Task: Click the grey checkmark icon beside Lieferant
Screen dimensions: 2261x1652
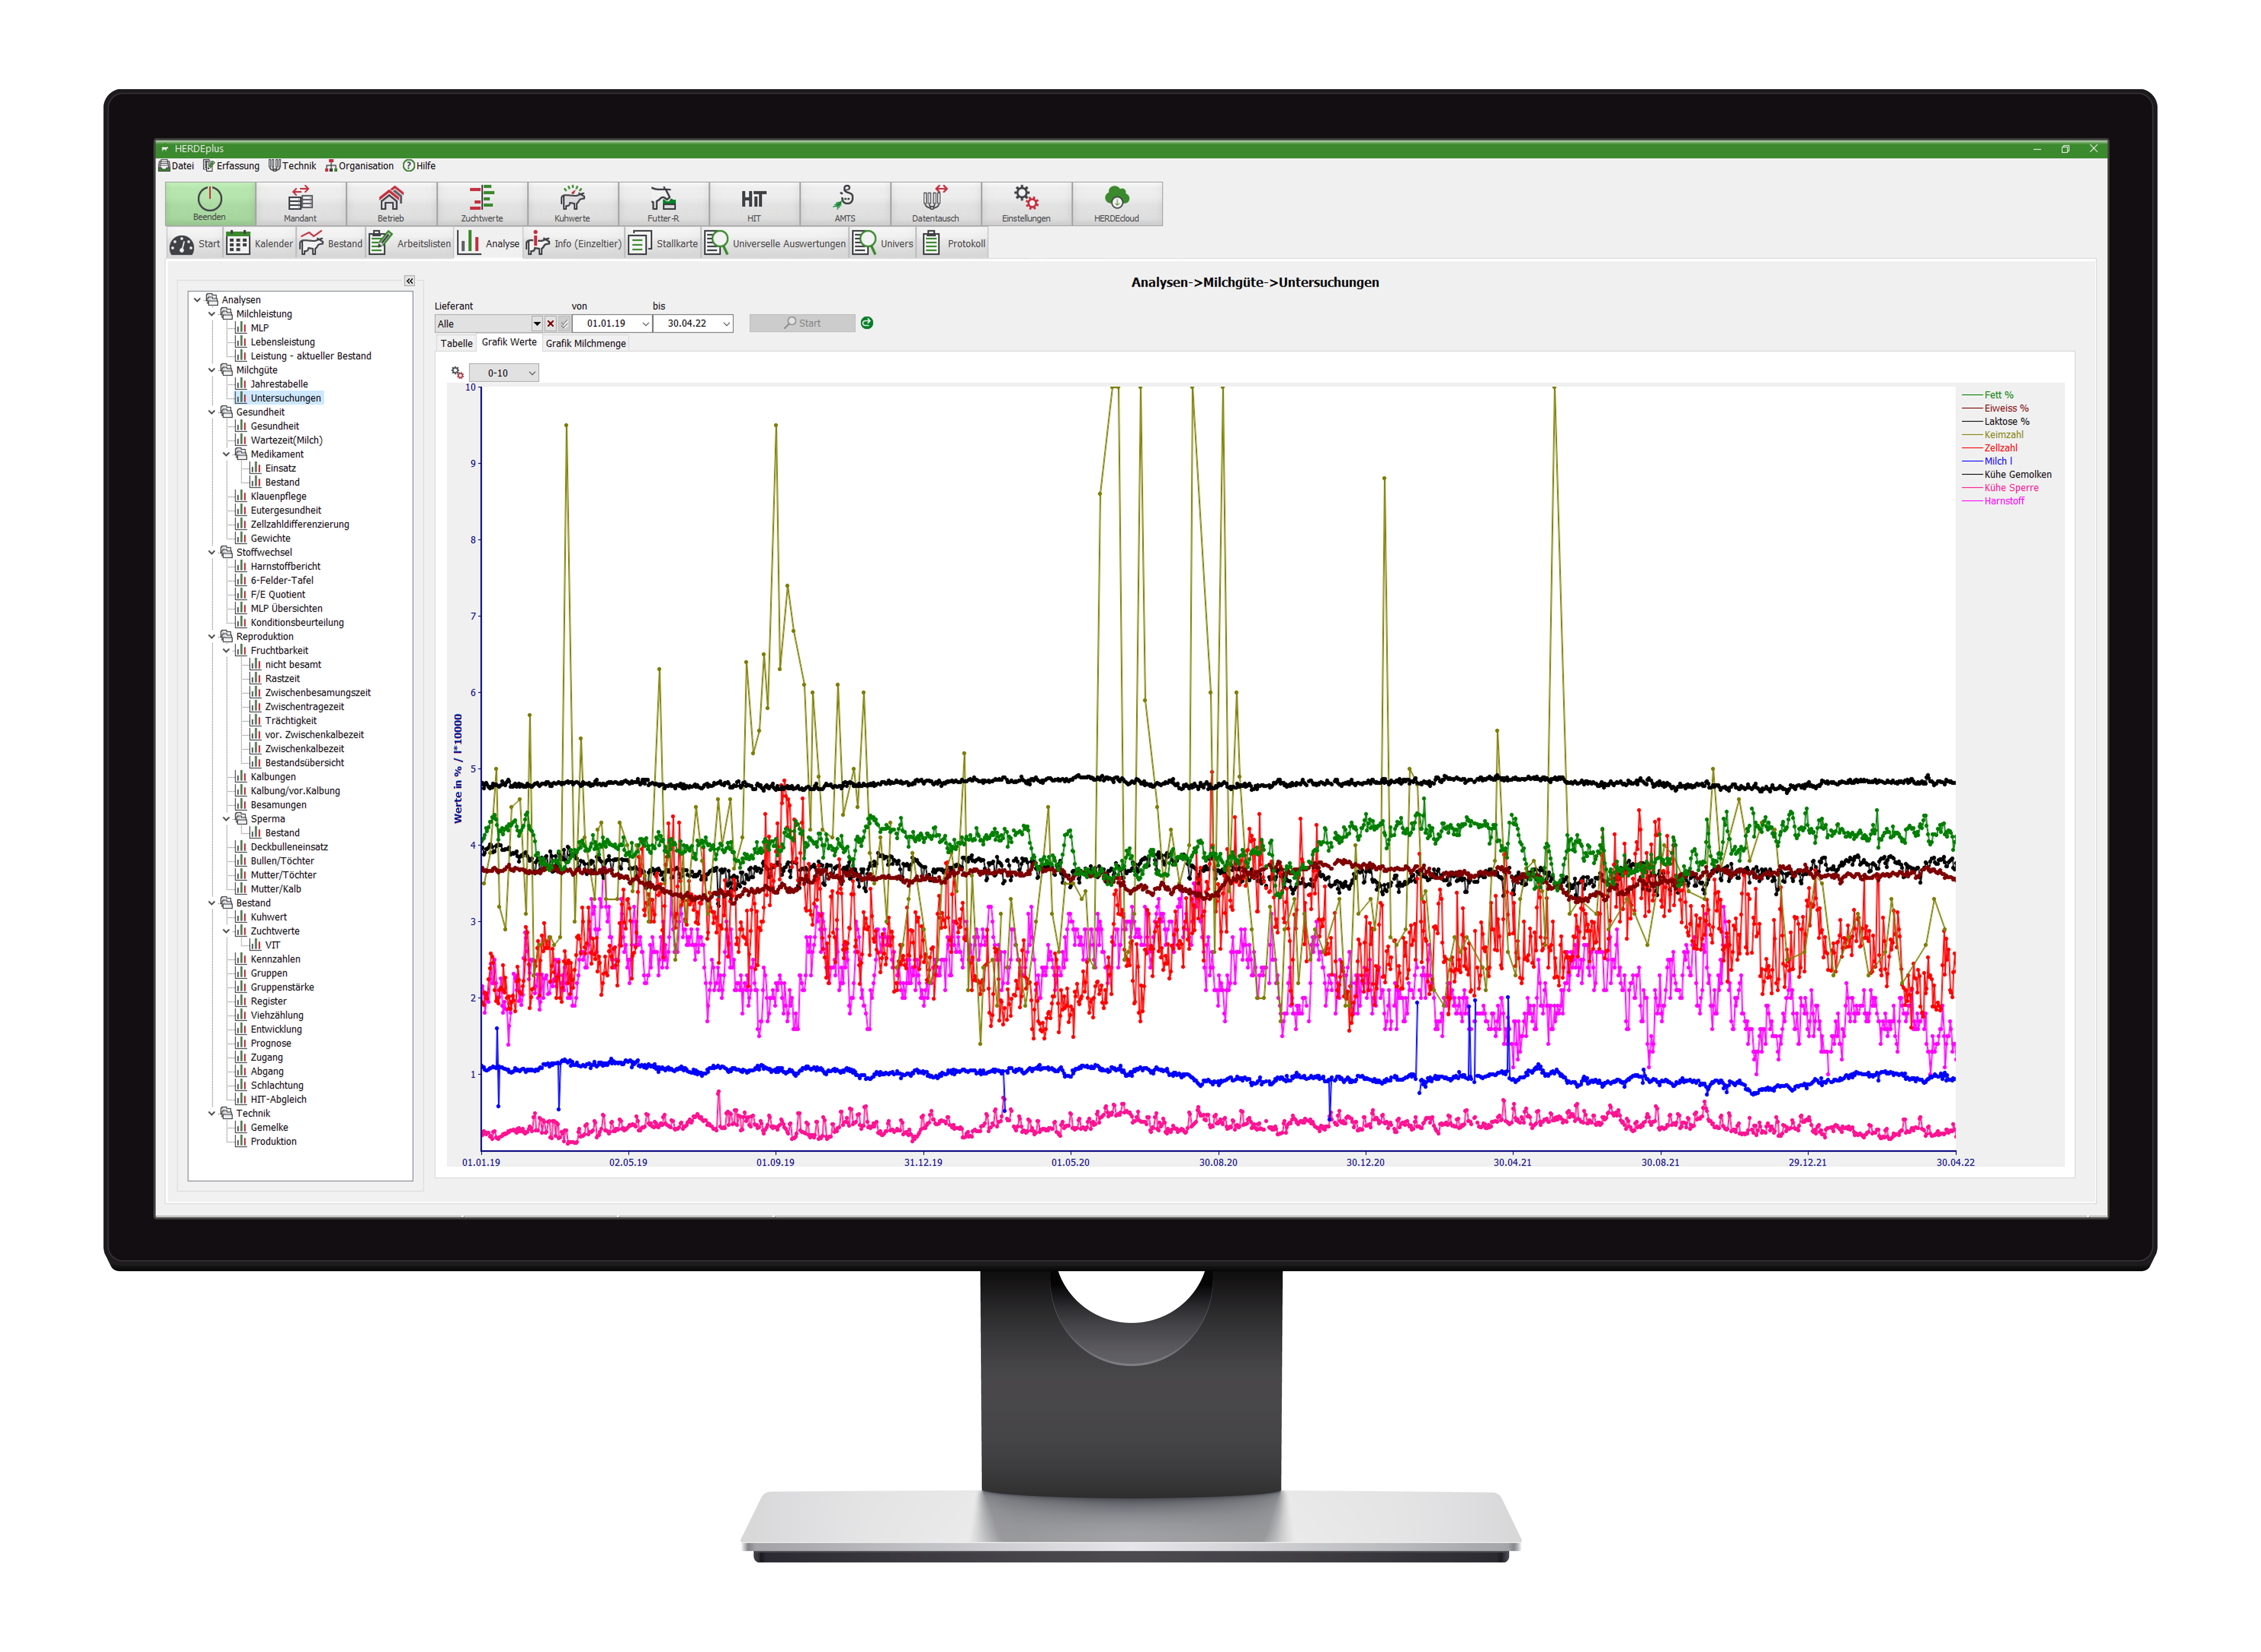Action: tap(564, 324)
